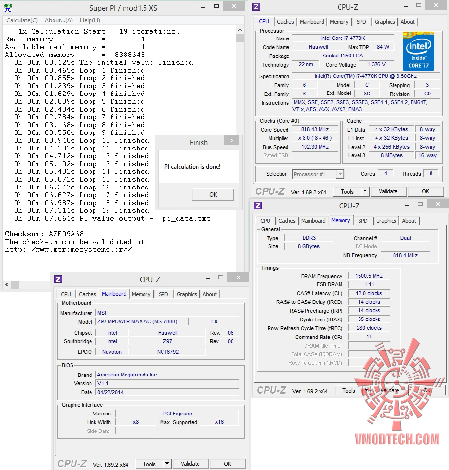Click the Intel Core i7 logo badge

click(418, 51)
